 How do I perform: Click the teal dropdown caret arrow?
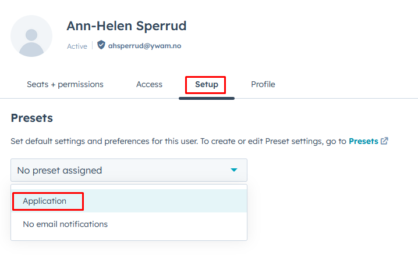(234, 170)
